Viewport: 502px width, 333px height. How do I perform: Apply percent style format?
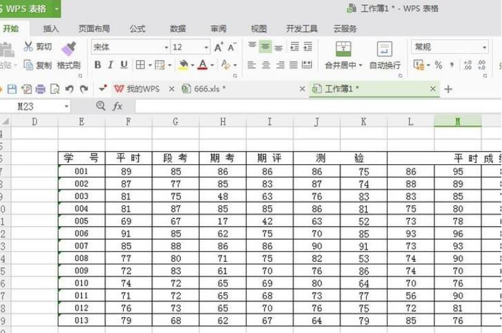(x=438, y=65)
